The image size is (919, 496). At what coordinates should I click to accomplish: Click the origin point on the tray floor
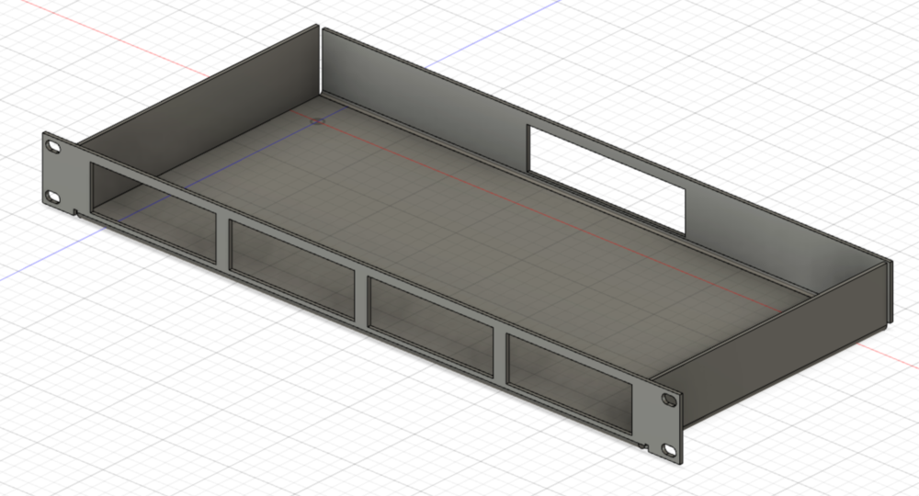coord(317,120)
